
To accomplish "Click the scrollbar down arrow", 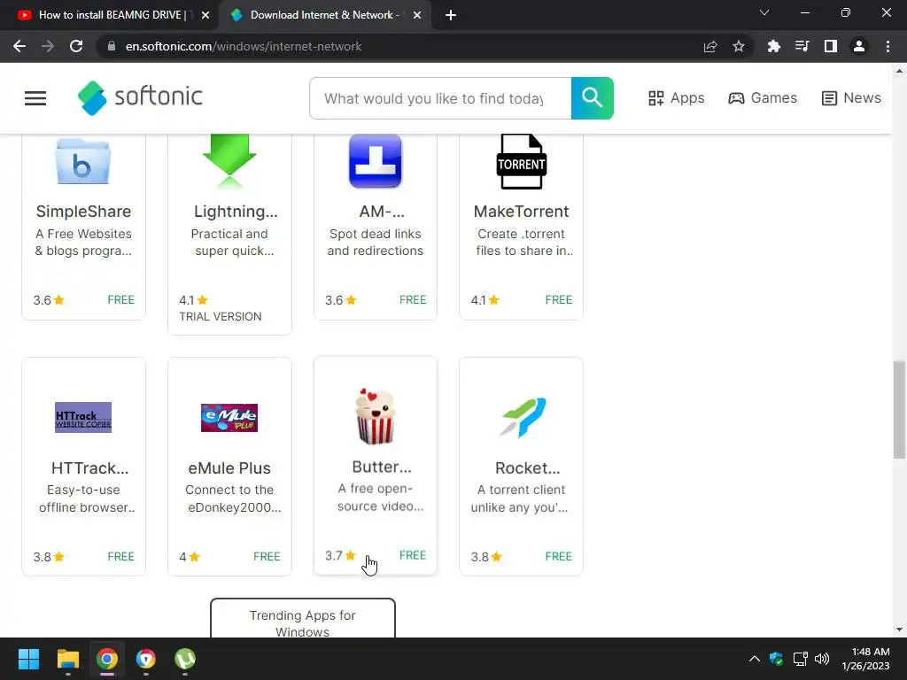I will (900, 630).
